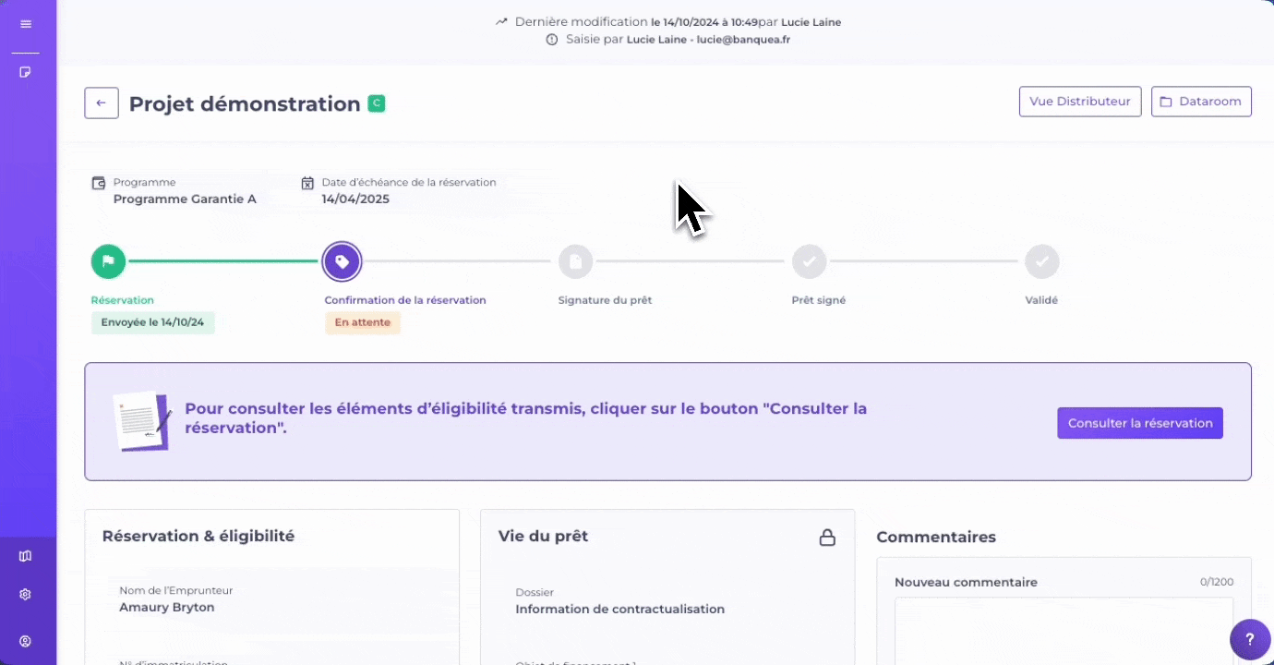The image size is (1274, 665).
Task: Click the En attente status badge
Action: (362, 322)
